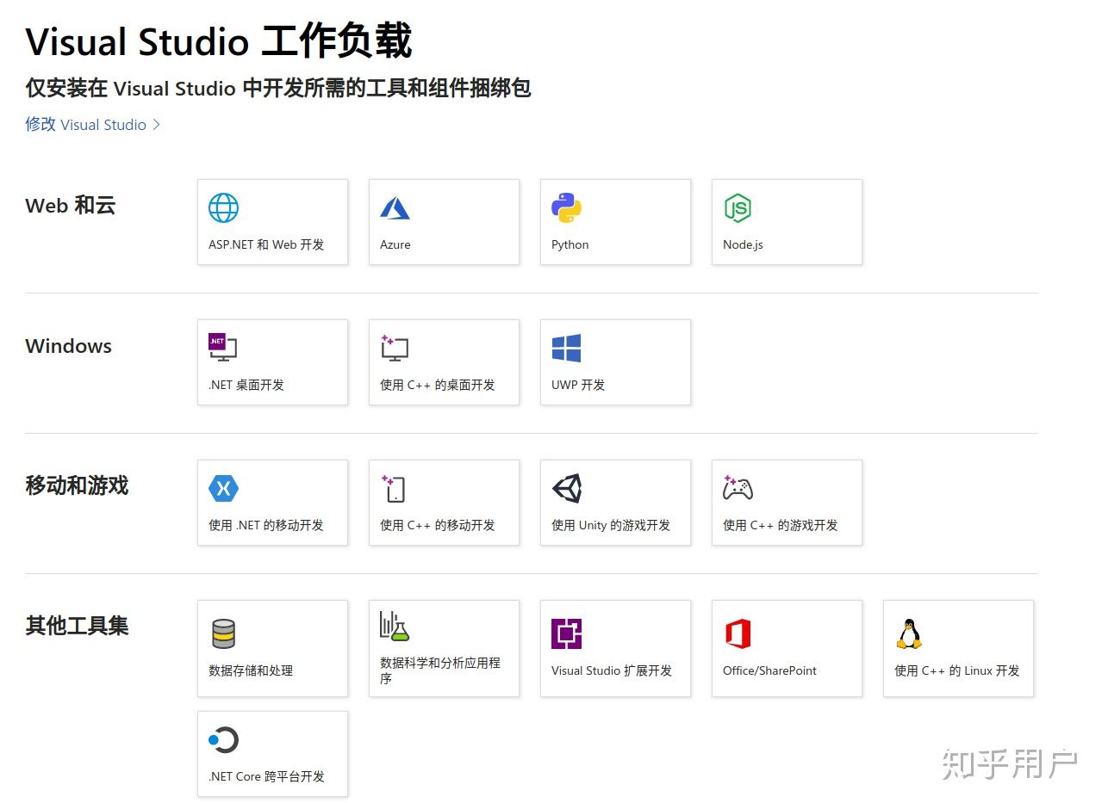Select the Node.js workload icon
The height and width of the screenshot is (803, 1108).
[x=737, y=207]
